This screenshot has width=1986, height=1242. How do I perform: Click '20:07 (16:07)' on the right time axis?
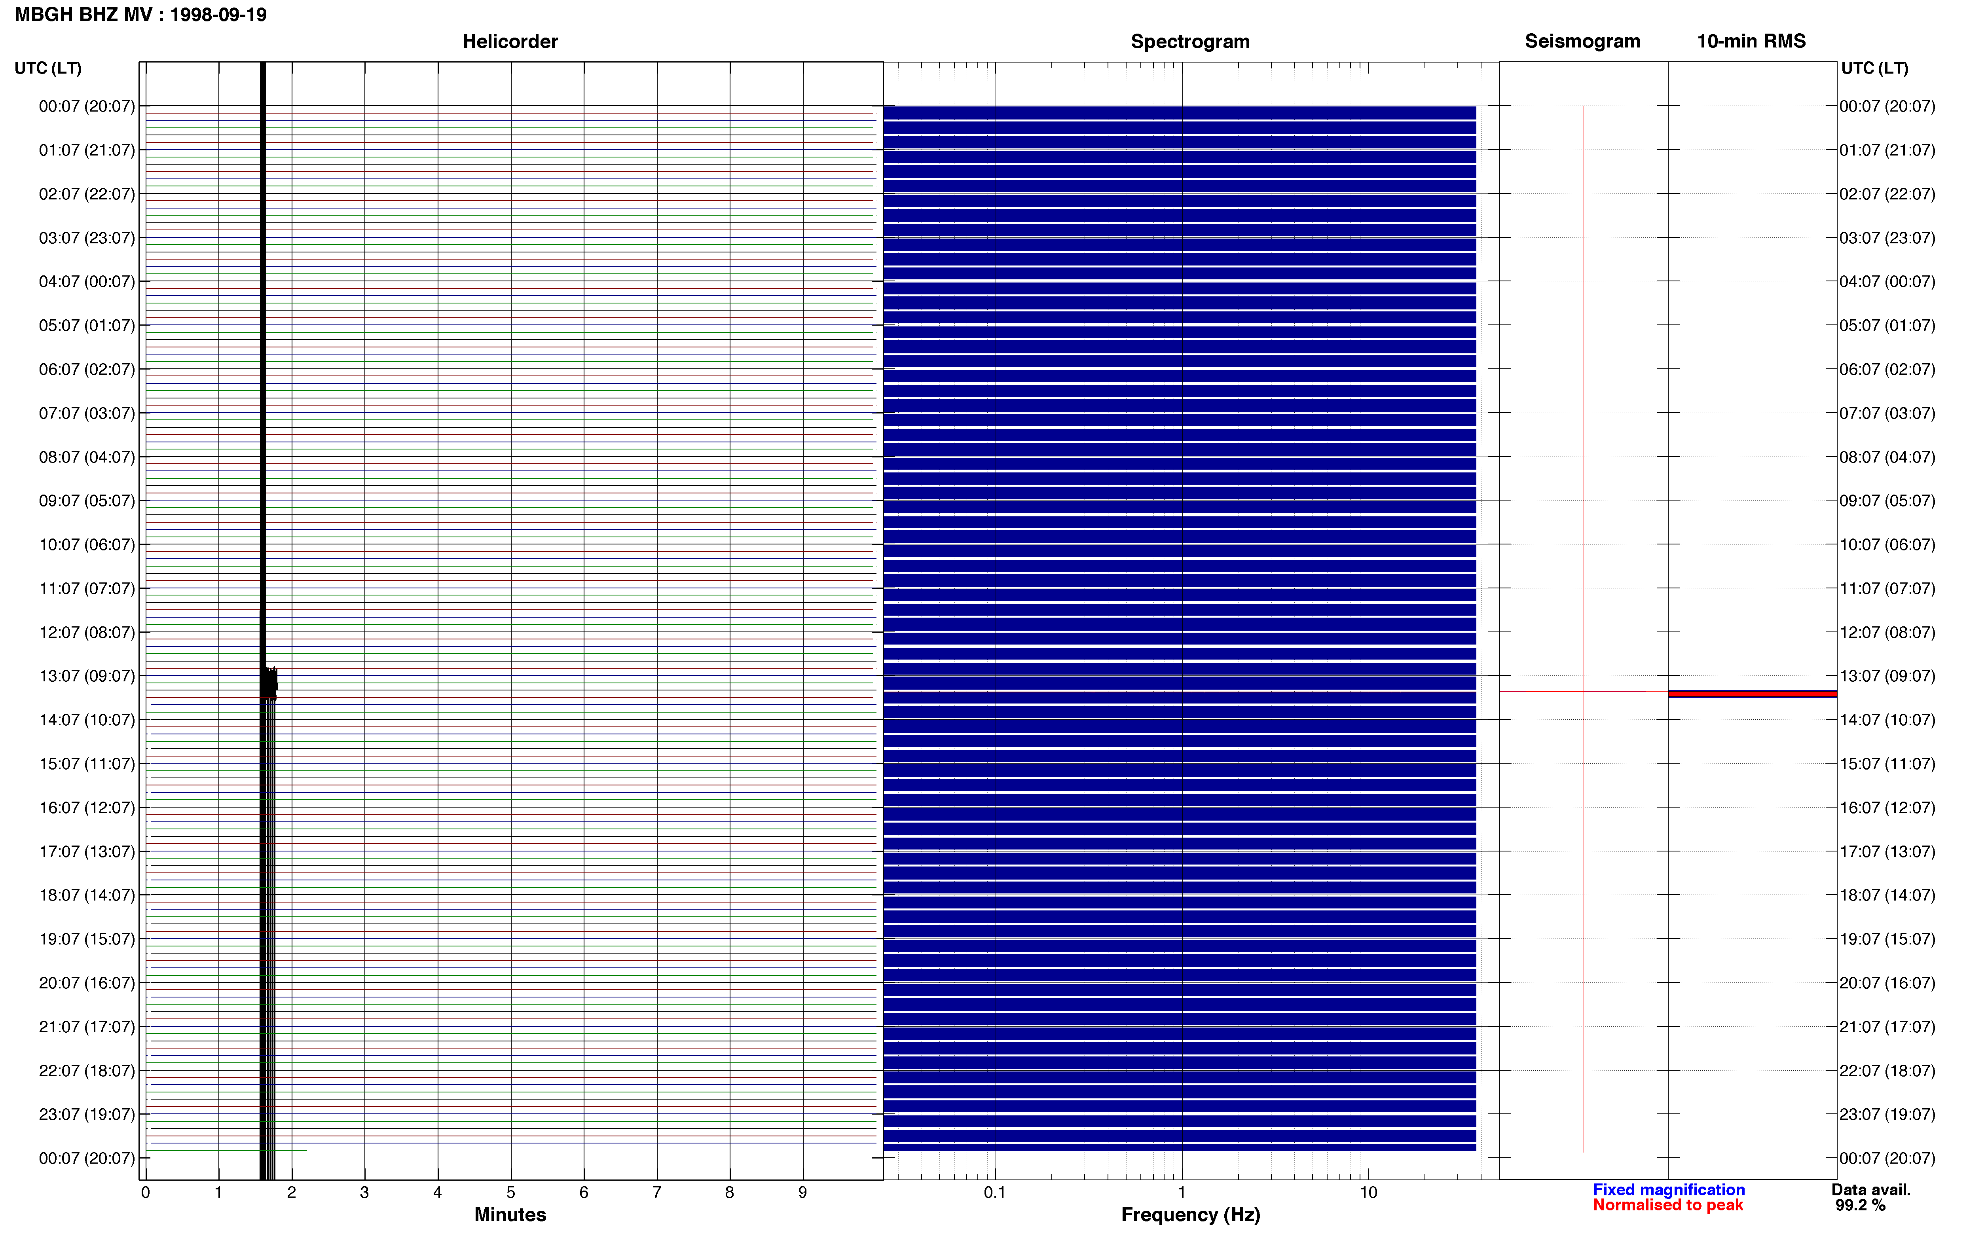pos(1887,983)
